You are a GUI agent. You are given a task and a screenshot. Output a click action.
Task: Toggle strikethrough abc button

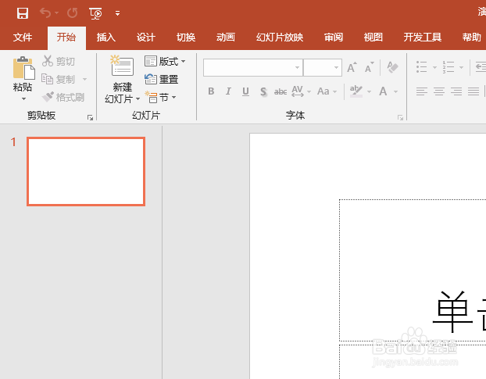pyautogui.click(x=281, y=91)
